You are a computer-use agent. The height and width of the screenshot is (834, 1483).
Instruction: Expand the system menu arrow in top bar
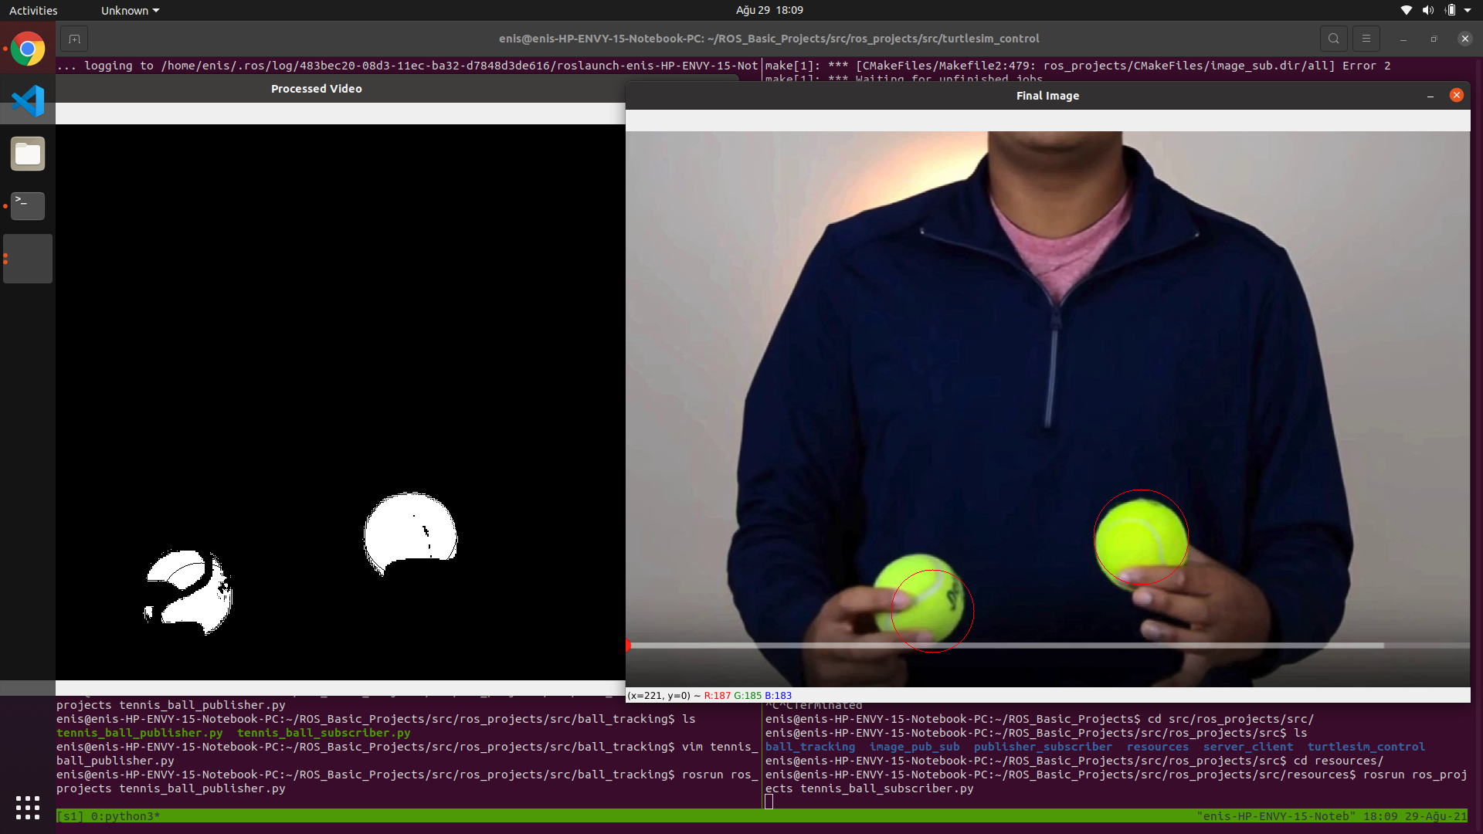click(x=1468, y=10)
